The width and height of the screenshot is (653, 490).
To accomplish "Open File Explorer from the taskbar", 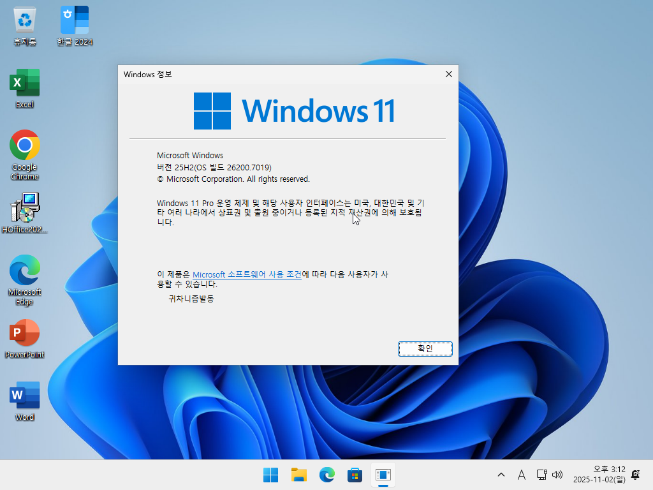I will 299,475.
